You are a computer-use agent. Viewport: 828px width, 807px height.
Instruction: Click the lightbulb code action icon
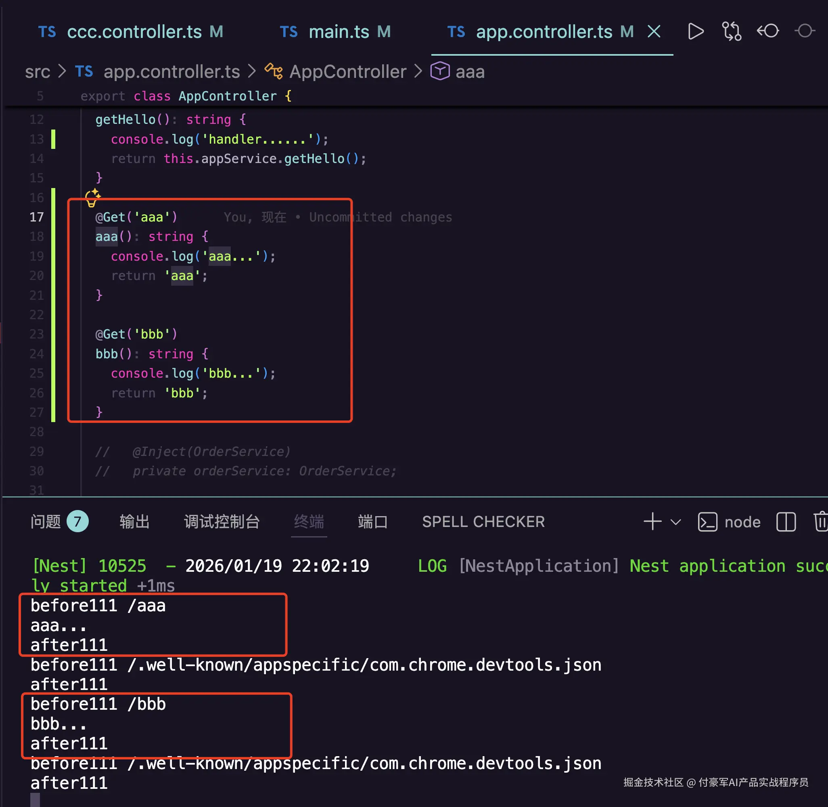92,198
